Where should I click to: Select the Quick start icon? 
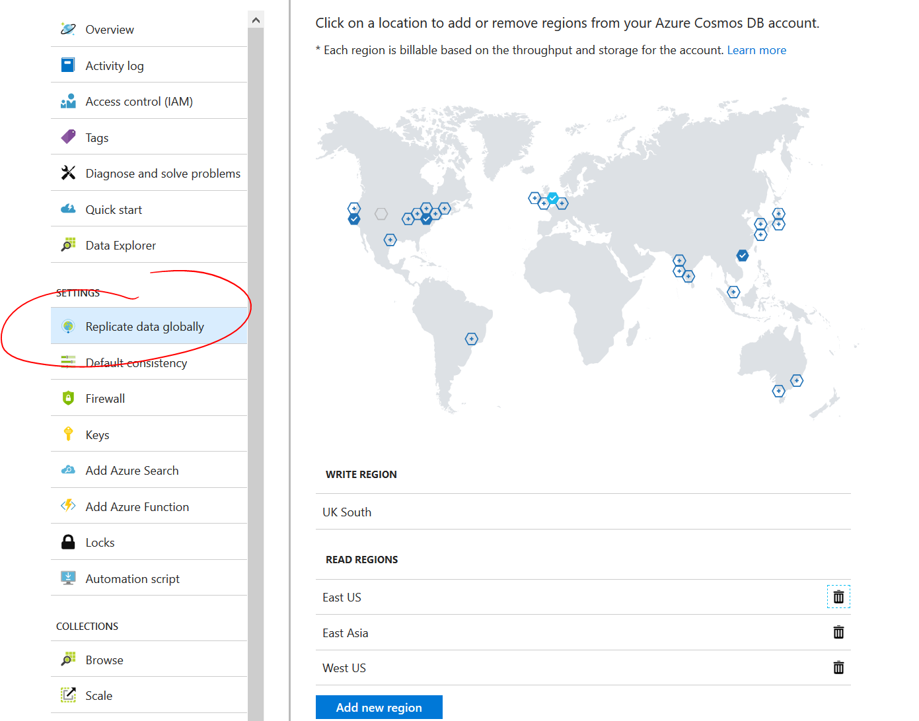(x=68, y=208)
